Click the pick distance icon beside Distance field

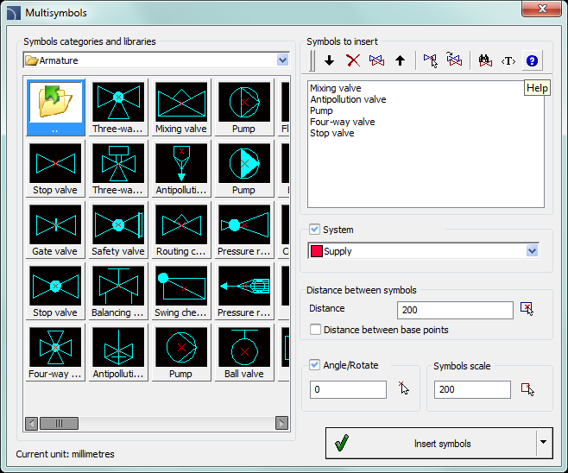pyautogui.click(x=527, y=309)
